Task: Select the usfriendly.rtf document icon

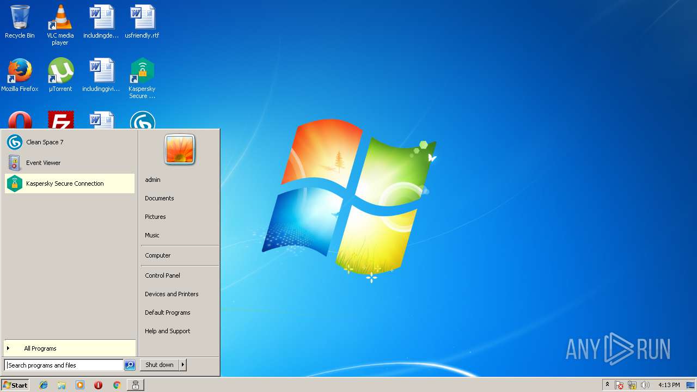Action: coord(142,22)
